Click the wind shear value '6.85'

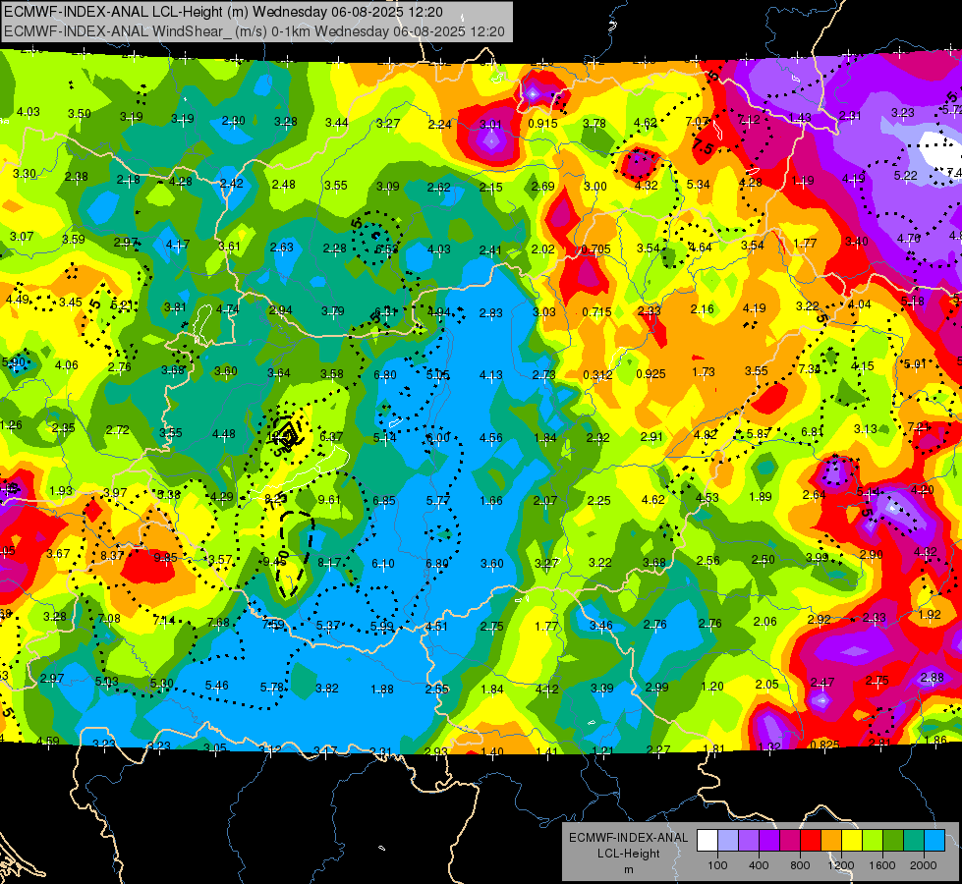tap(383, 501)
